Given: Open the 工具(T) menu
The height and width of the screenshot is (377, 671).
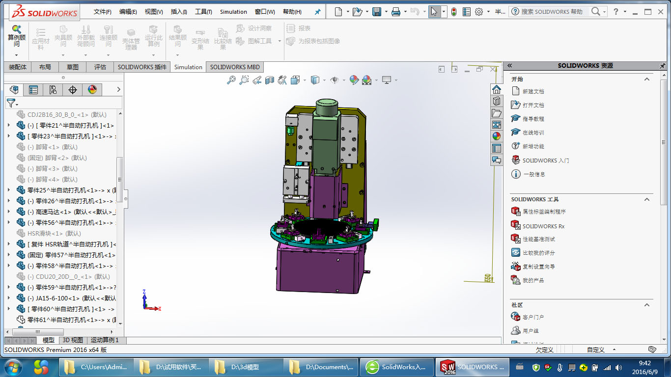Looking at the screenshot, I should pyautogui.click(x=203, y=12).
